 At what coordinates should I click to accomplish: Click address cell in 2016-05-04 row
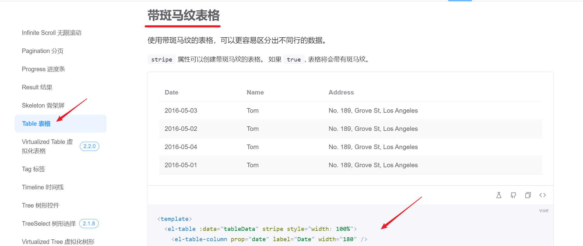pos(373,147)
